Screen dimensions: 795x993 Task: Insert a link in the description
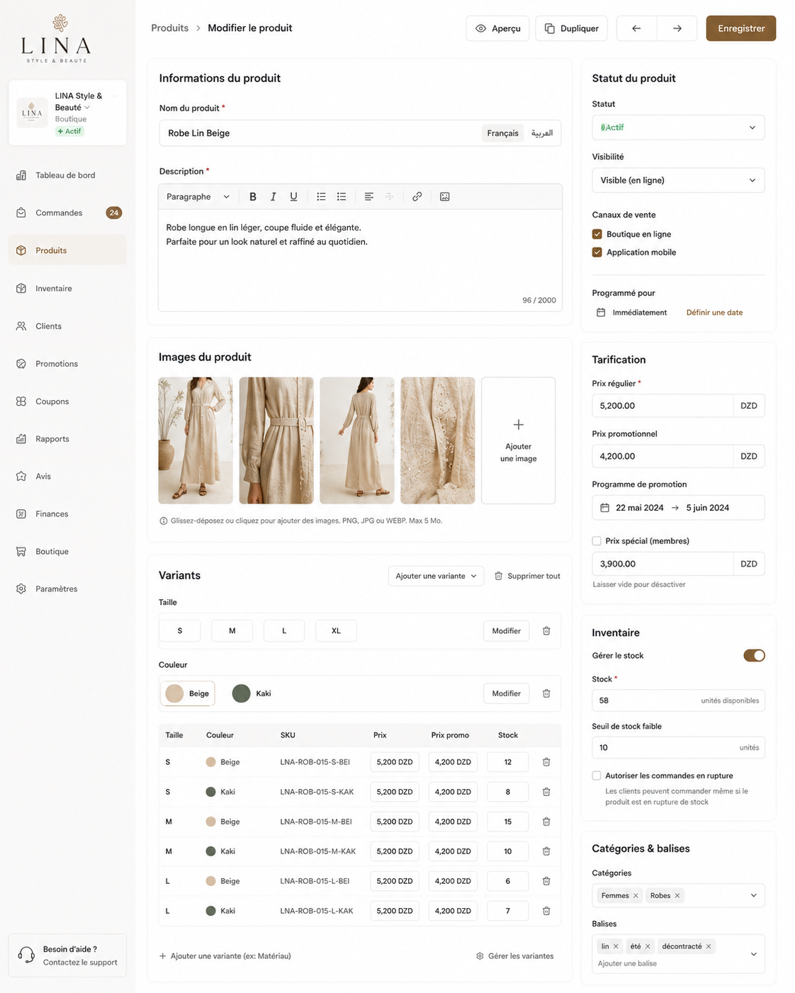click(417, 197)
